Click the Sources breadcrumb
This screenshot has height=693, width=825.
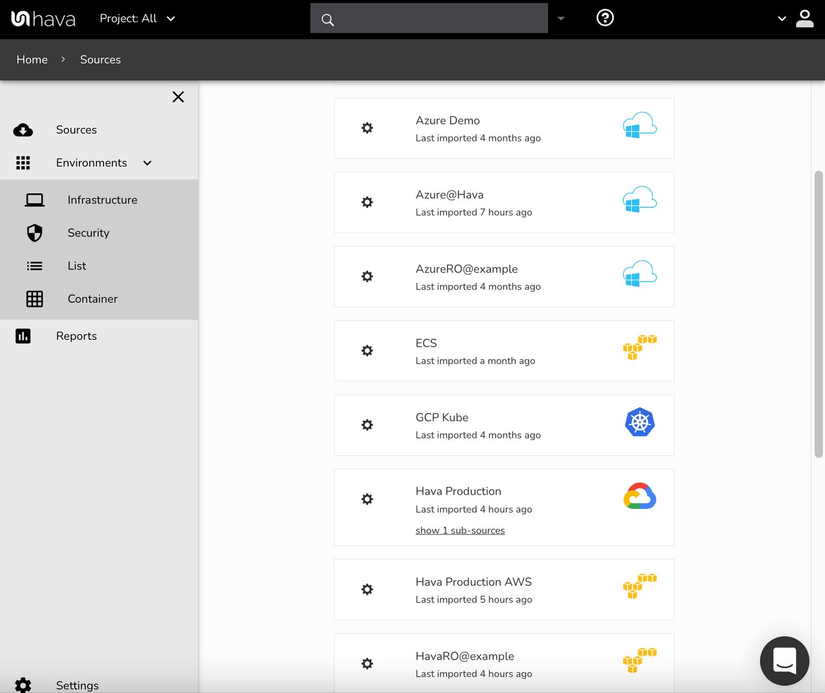point(100,59)
